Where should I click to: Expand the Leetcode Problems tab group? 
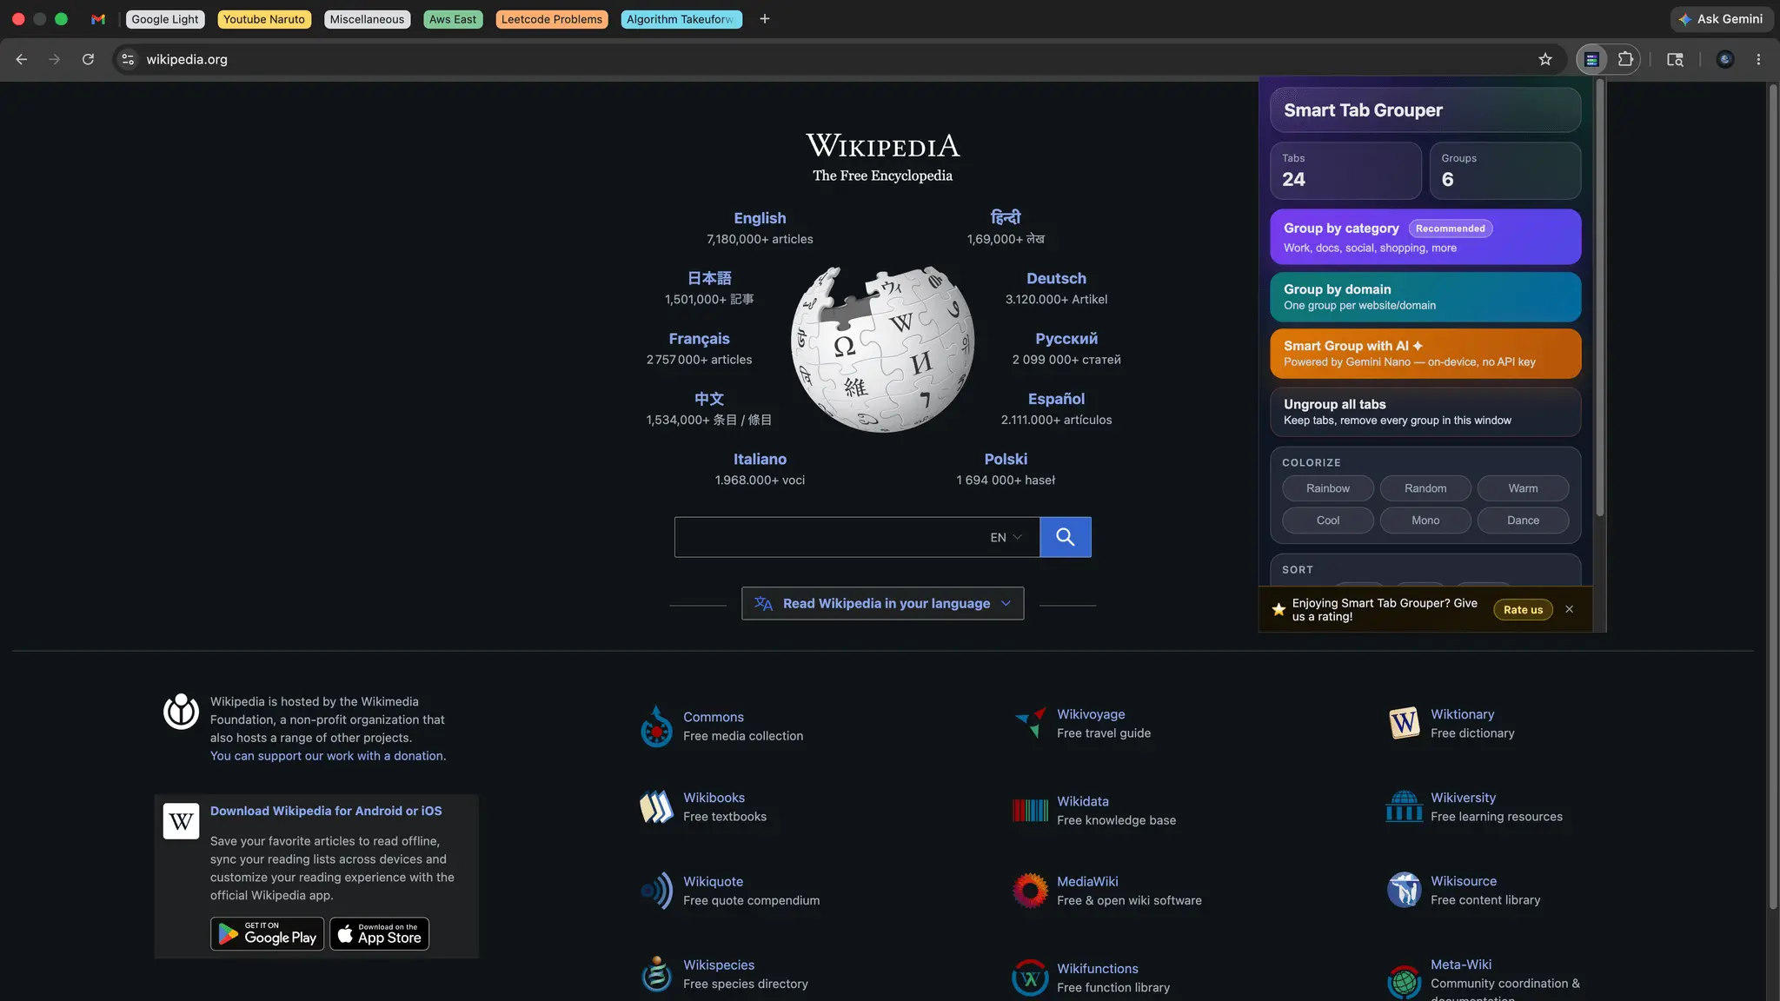pyautogui.click(x=552, y=19)
